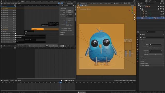Select the O.Idle NLA strip
The height and width of the screenshot is (93, 165).
point(29,31)
